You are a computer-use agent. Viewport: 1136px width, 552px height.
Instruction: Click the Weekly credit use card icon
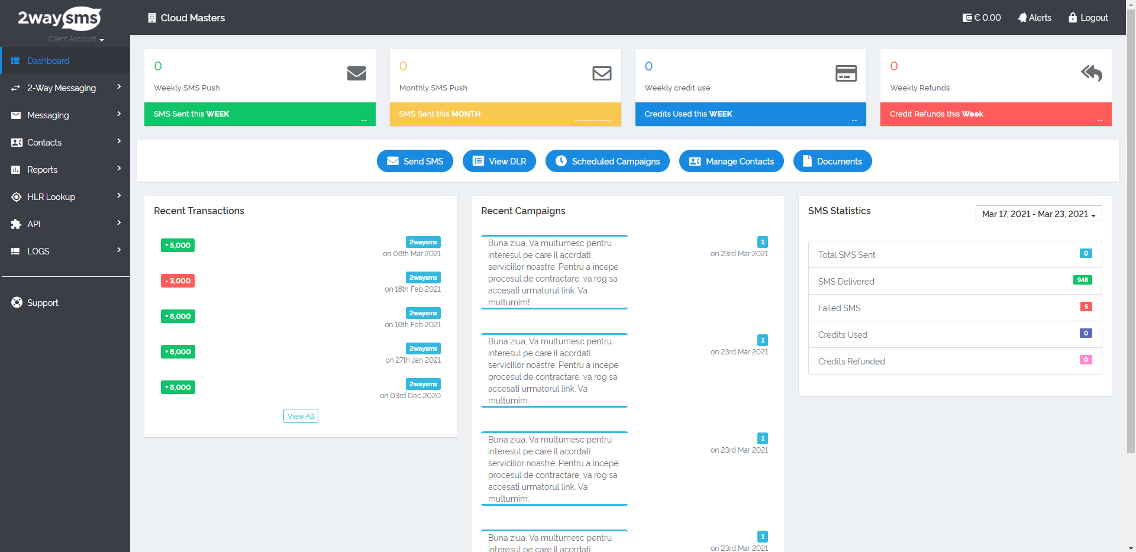click(846, 73)
